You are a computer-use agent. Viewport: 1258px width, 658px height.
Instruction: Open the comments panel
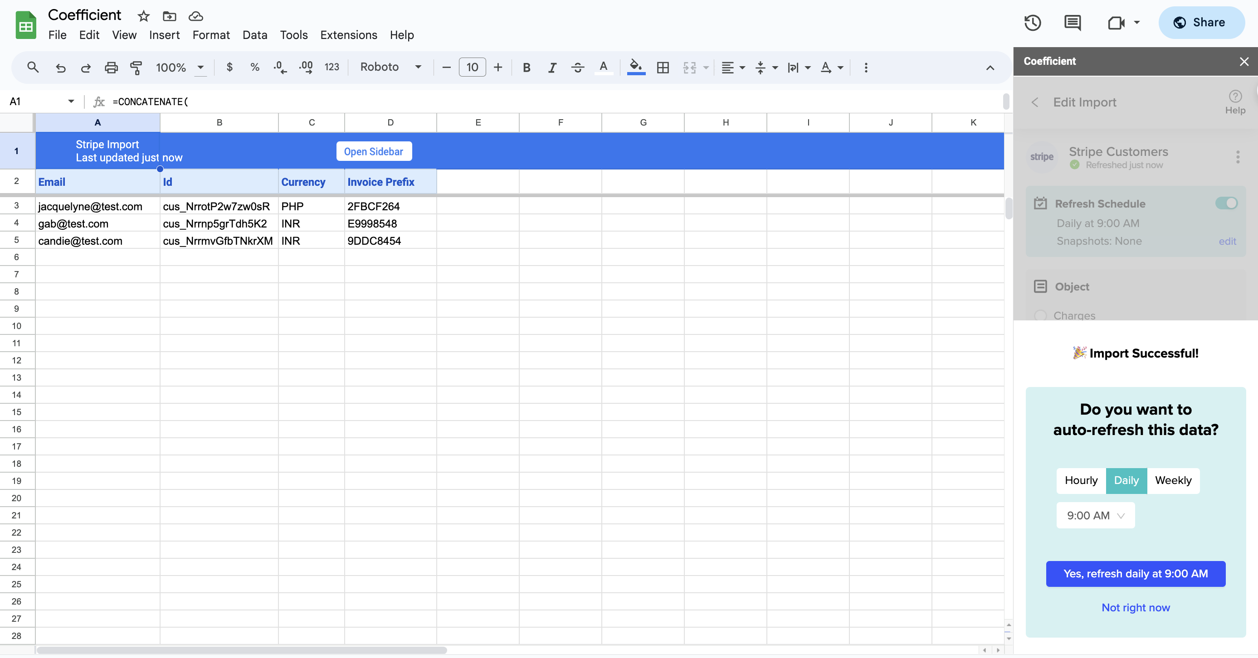(1073, 23)
